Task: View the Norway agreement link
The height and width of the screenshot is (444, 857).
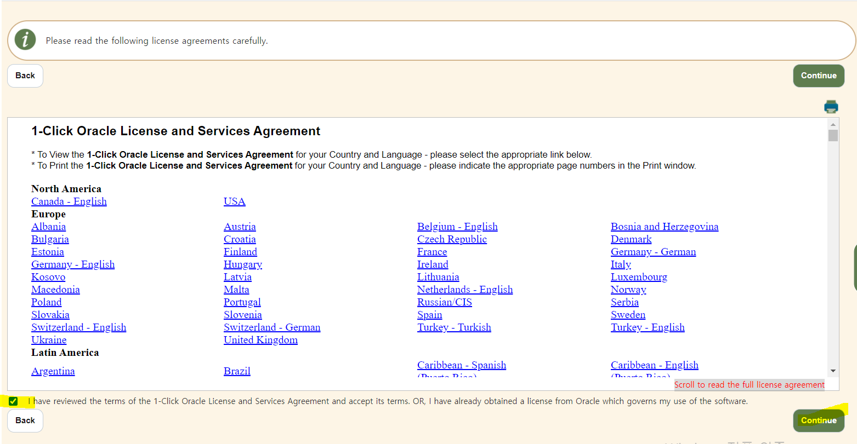Action: point(628,290)
